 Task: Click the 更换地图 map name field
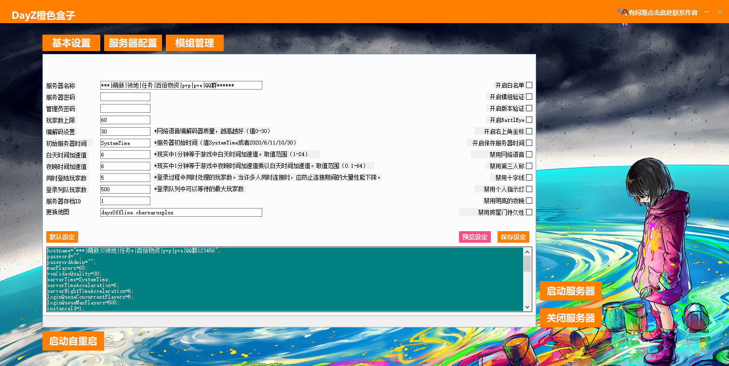coord(181,212)
